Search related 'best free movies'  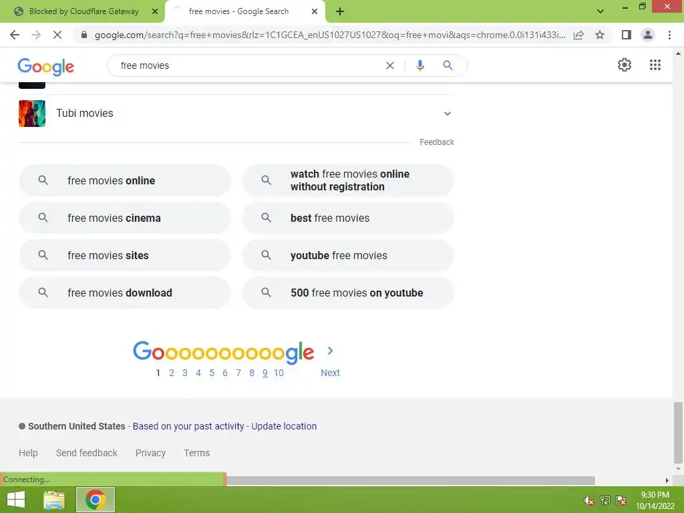point(348,218)
